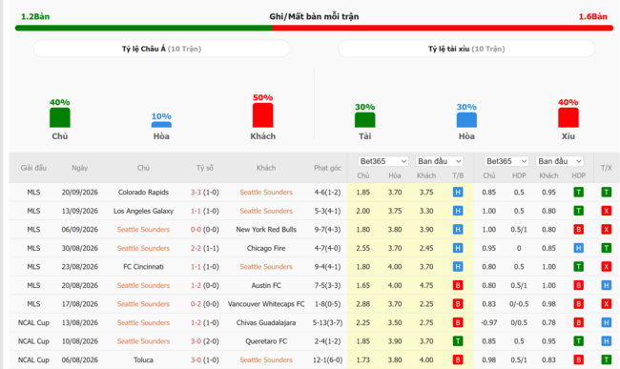Click red B T/B badge in Chivas Guadalajara row
Screen dimensions: 620x369
(x=458, y=323)
